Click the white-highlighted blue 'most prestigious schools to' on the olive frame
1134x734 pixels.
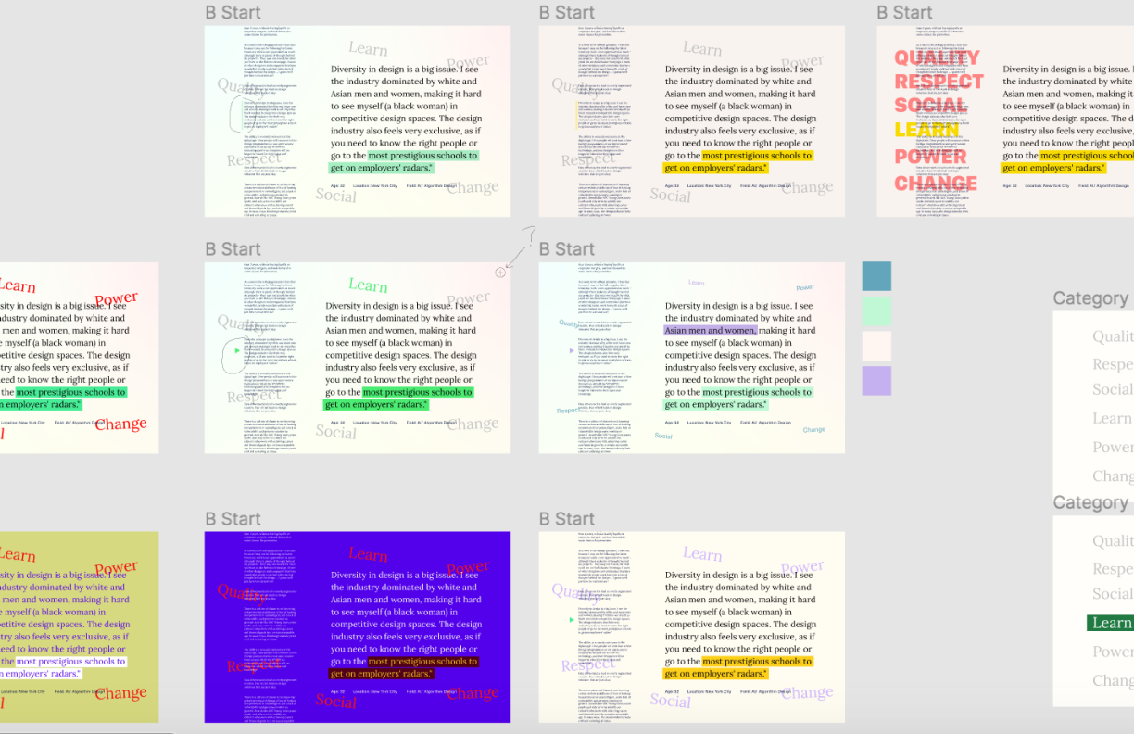70,661
